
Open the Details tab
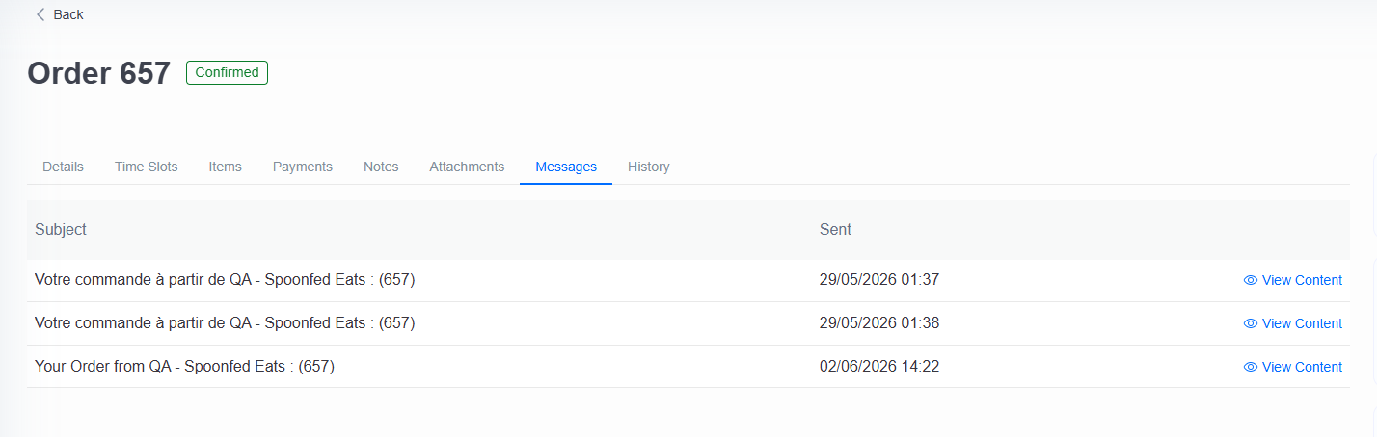click(x=63, y=167)
